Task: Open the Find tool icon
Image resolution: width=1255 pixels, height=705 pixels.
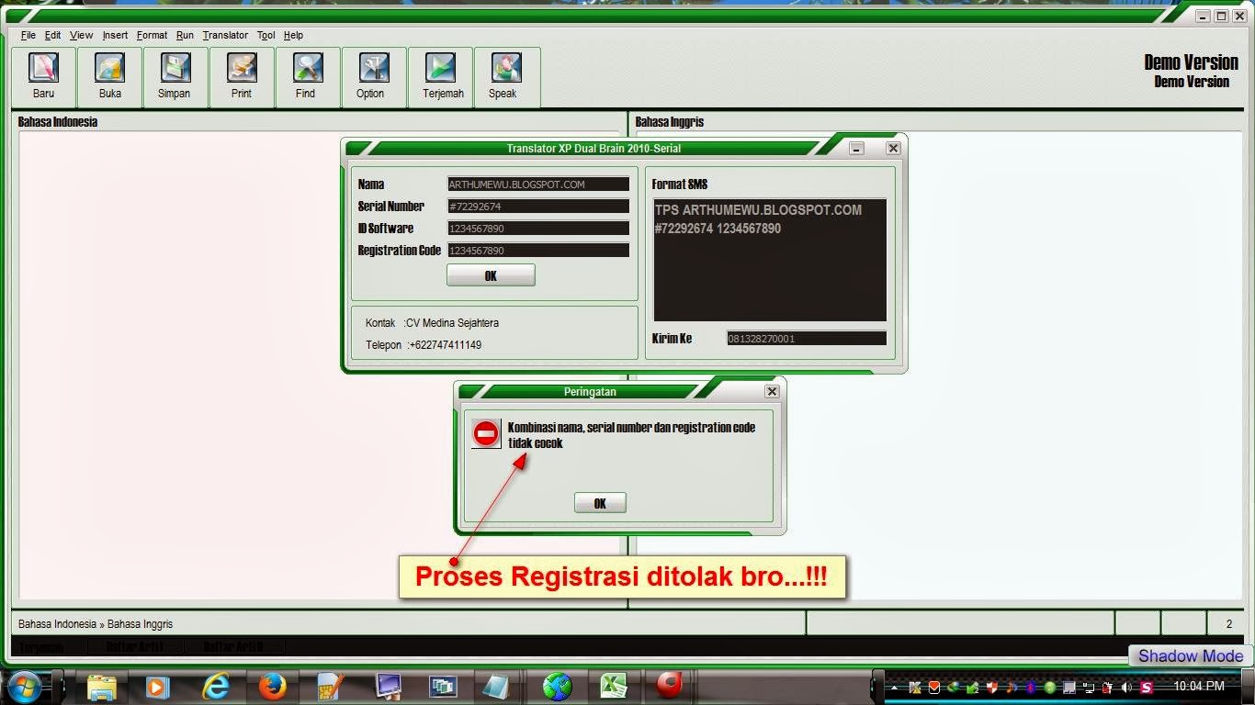Action: (x=307, y=69)
